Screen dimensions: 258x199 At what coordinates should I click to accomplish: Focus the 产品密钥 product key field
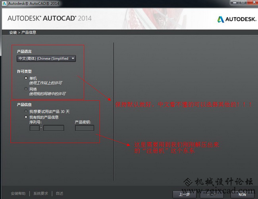click(x=85, y=128)
